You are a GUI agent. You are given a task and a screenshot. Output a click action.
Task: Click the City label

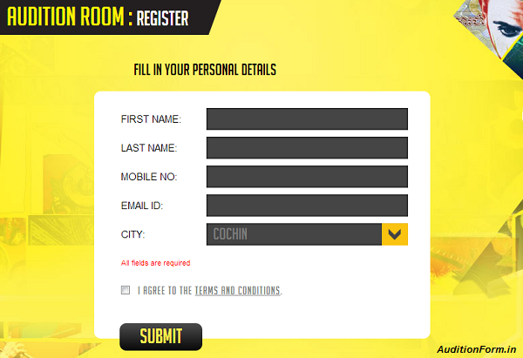(132, 234)
